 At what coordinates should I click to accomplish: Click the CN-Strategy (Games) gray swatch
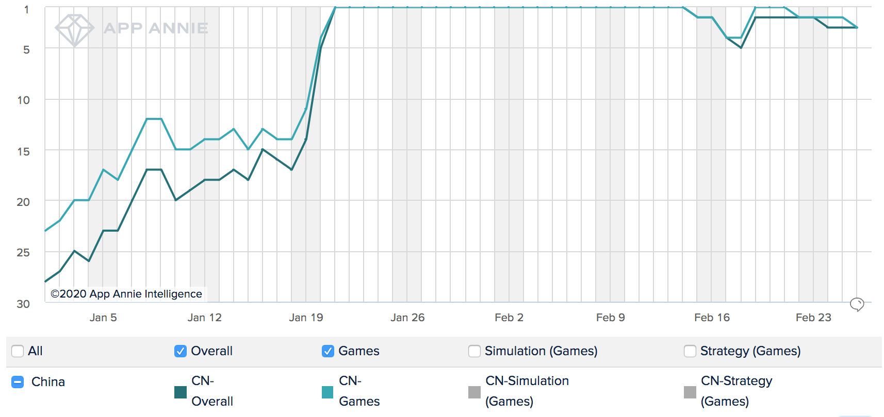point(690,392)
